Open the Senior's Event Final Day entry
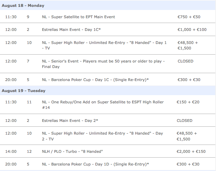Screen dimensions: 216x171 pyautogui.click(x=103, y=64)
